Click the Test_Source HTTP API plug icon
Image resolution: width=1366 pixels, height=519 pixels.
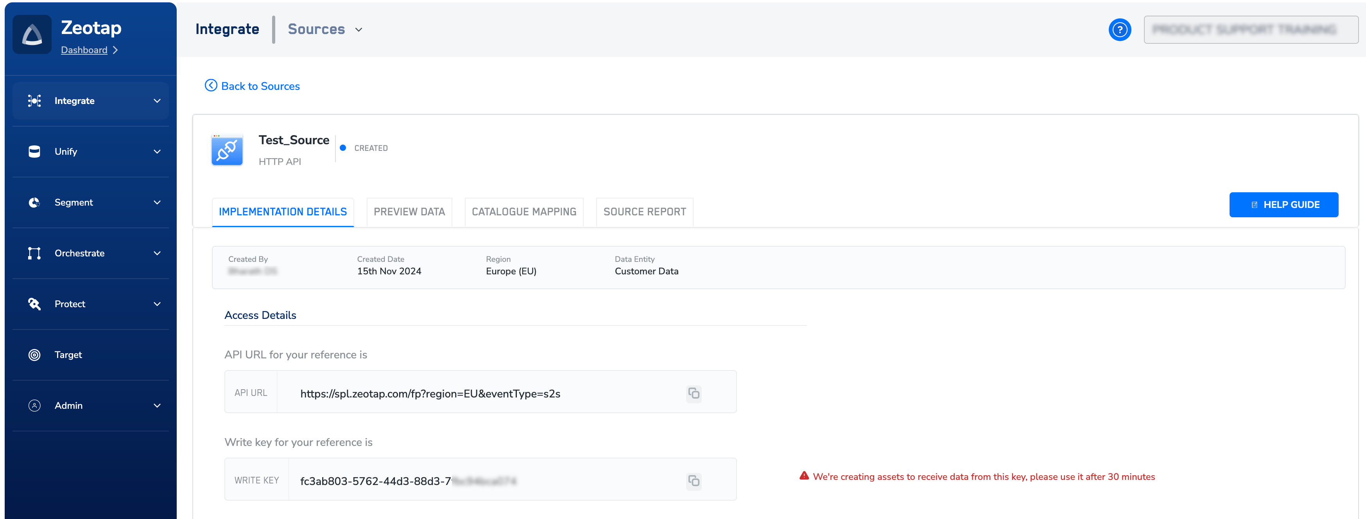pyautogui.click(x=227, y=150)
